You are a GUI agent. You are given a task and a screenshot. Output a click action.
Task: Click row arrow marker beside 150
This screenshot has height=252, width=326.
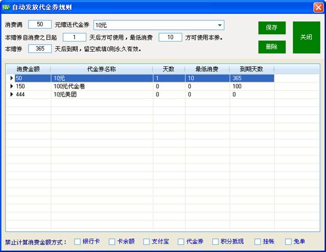click(11, 87)
